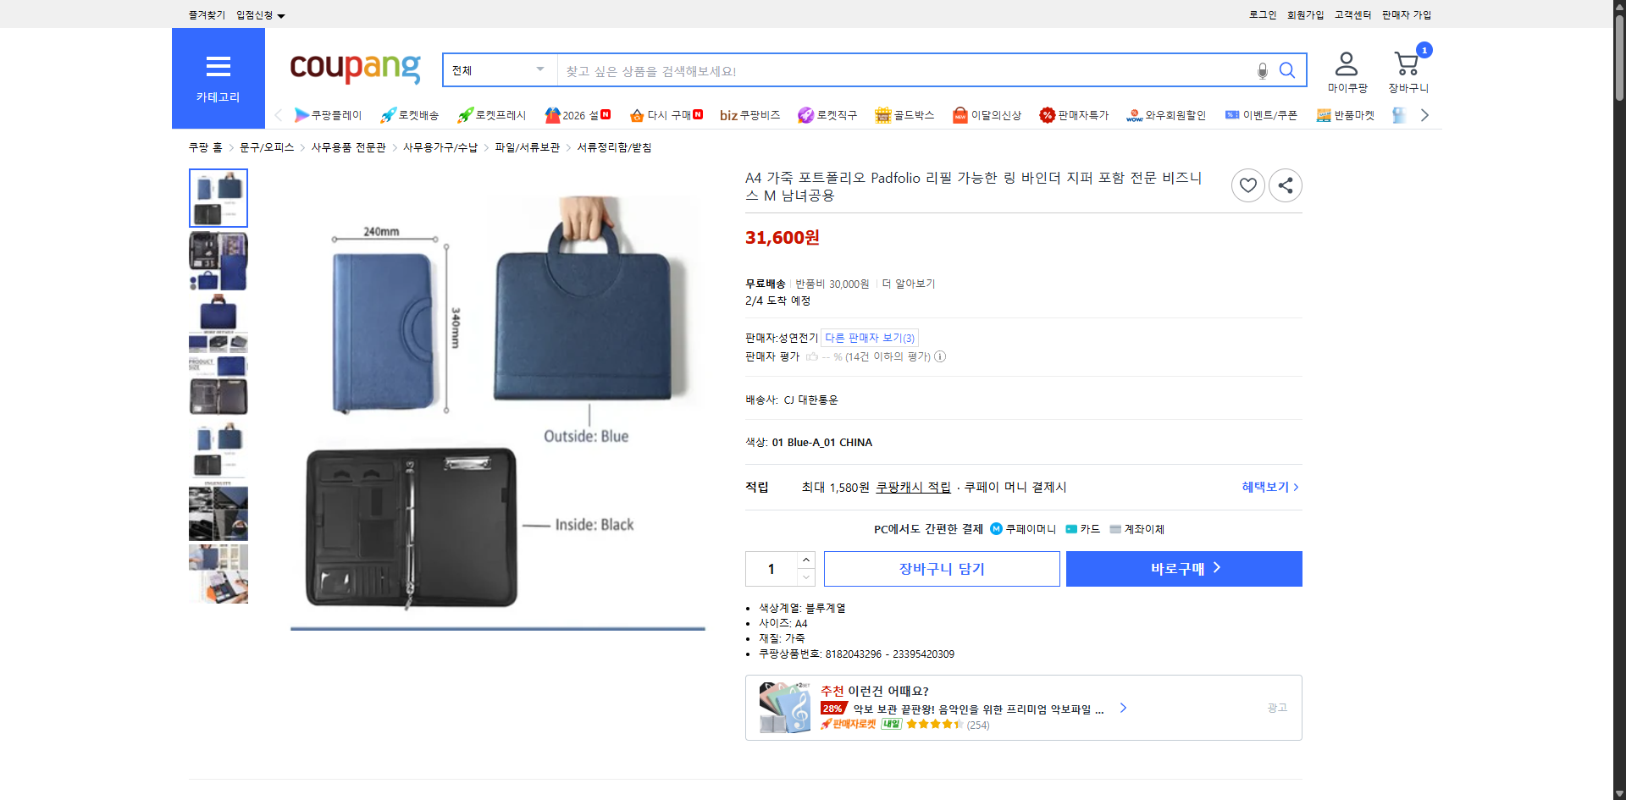The image size is (1626, 800).
Task: Open the 카테고리 hamburger menu
Action: pos(218,67)
